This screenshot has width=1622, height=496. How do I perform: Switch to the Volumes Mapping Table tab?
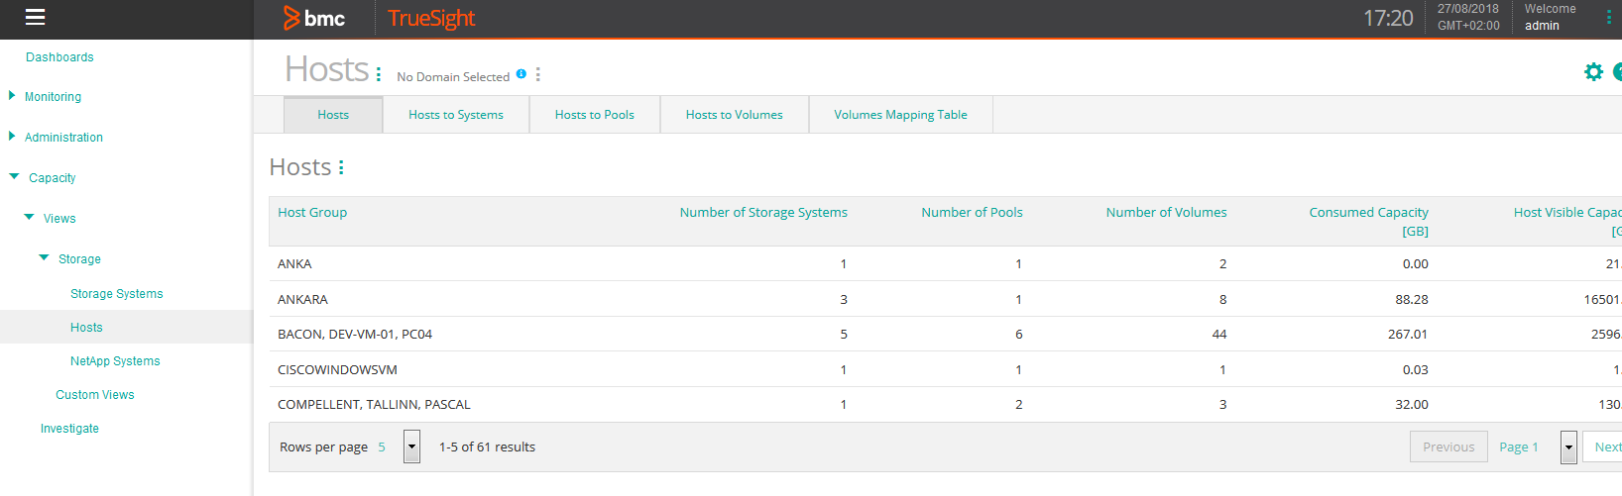(x=900, y=115)
